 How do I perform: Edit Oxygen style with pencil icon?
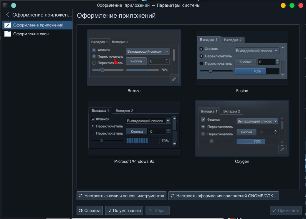tap(282, 150)
